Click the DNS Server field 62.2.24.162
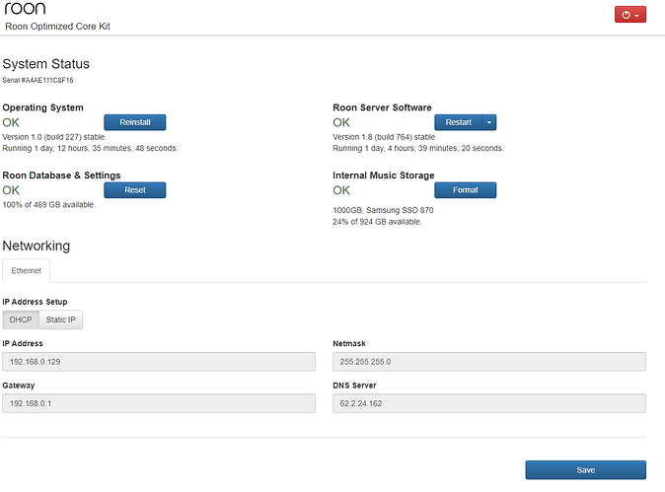The width and height of the screenshot is (665, 492). (489, 403)
